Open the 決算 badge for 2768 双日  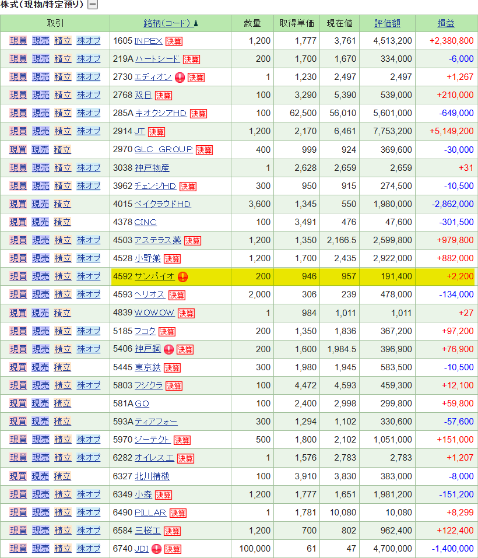(x=164, y=96)
